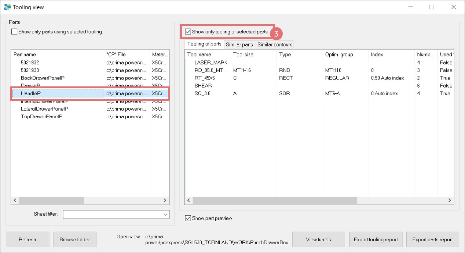Click right arrow of parts list scrollbar

(x=165, y=200)
